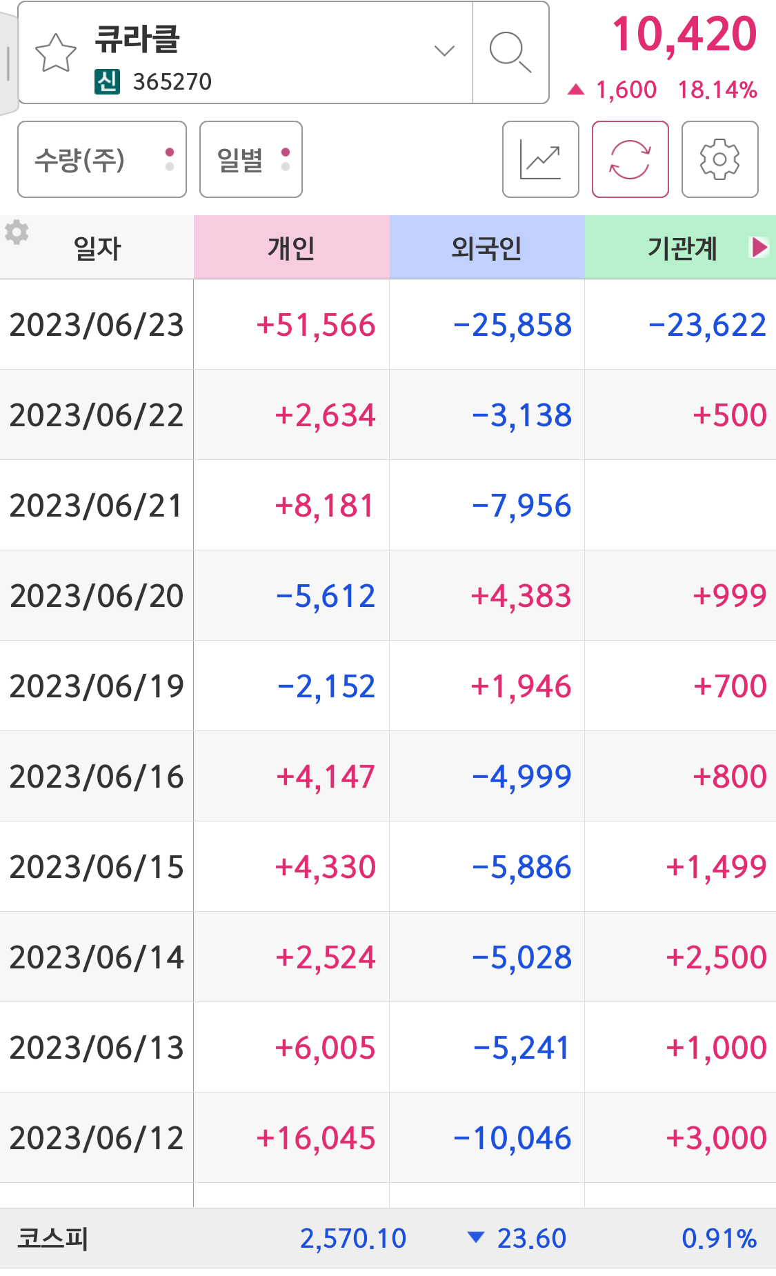The height and width of the screenshot is (1276, 776).
Task: Toggle the 수량(주) unit switch
Action: (x=102, y=159)
